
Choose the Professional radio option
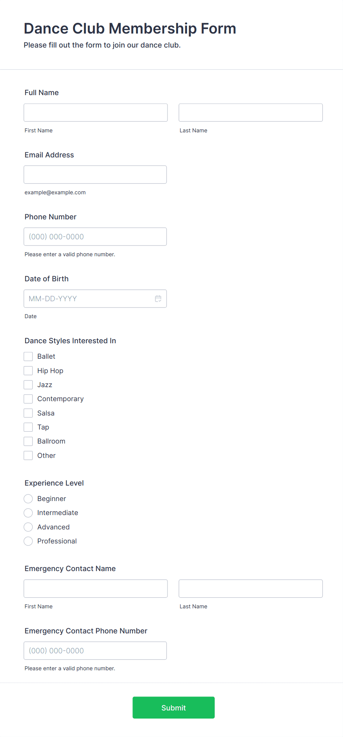tap(28, 541)
